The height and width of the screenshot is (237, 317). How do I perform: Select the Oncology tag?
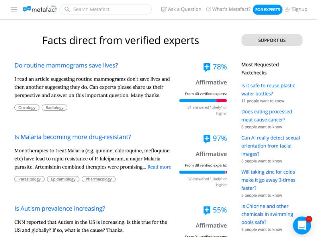click(x=27, y=107)
